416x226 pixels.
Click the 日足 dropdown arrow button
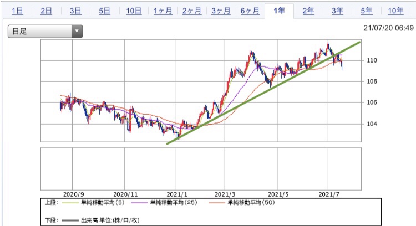(x=77, y=31)
